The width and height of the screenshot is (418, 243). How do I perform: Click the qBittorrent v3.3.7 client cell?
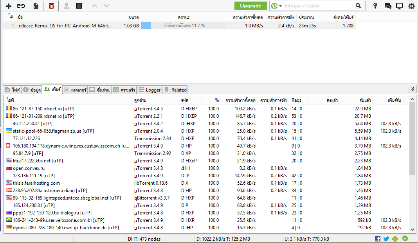pyautogui.click(x=152, y=198)
